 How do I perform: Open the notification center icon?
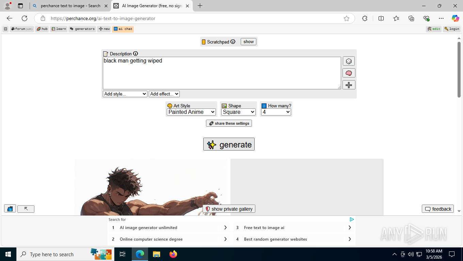(x=452, y=254)
